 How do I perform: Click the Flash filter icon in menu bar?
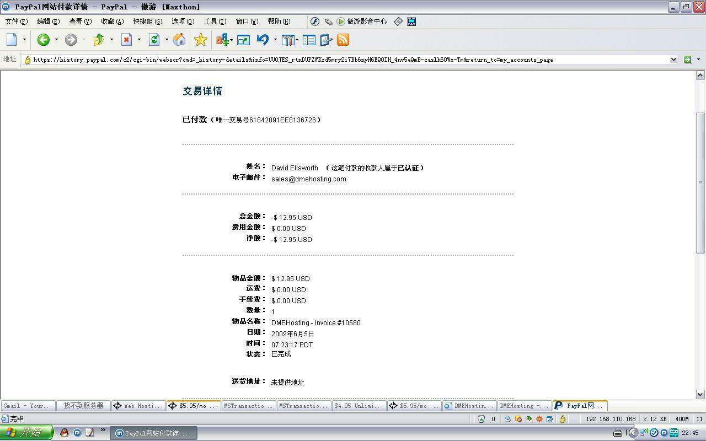[x=315, y=21]
